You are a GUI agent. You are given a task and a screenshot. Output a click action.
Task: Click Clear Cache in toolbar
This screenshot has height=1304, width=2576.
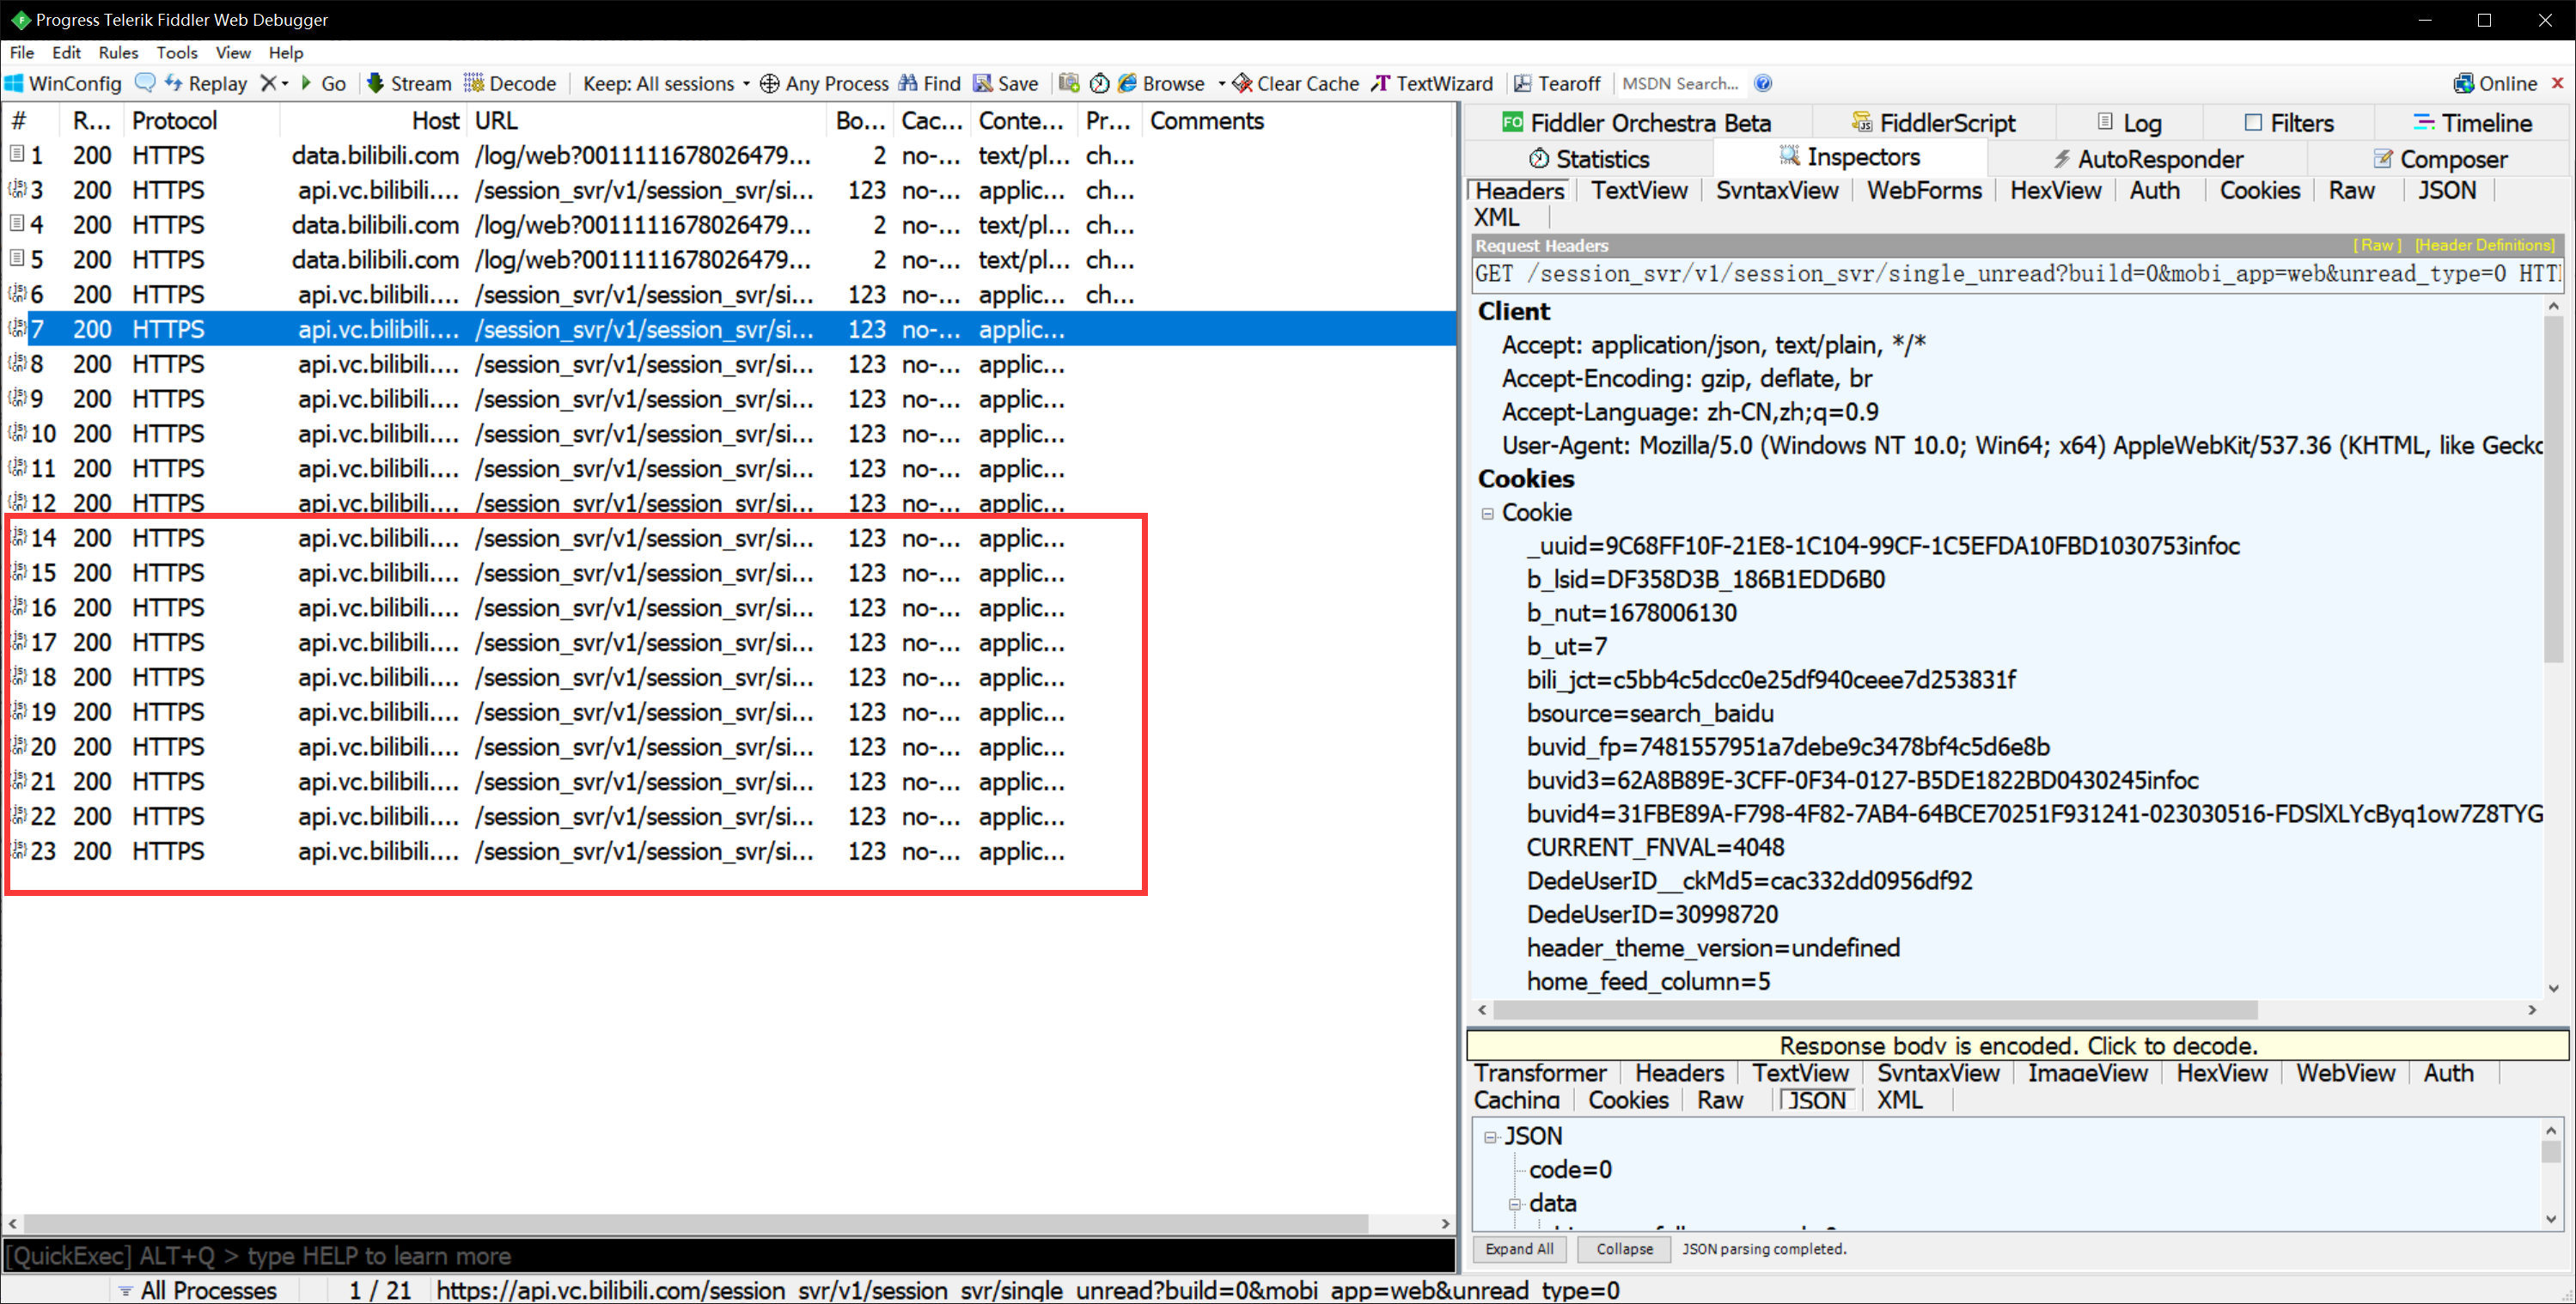pos(1296,84)
